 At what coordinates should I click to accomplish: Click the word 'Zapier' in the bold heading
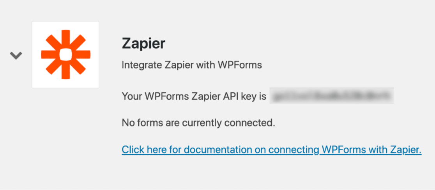(x=143, y=44)
